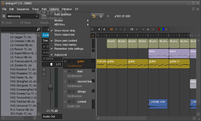Open the XT menu
Screen dimensions: 201x121
point(77,9)
